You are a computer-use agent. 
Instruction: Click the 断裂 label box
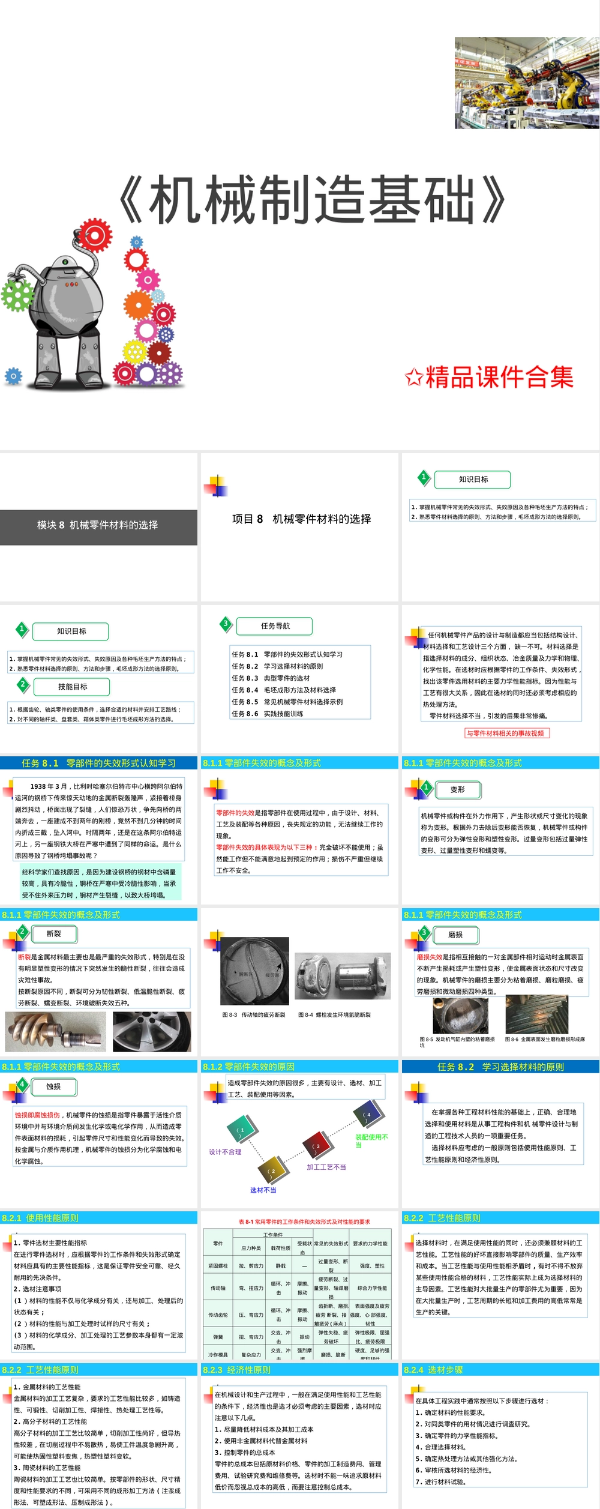(x=53, y=934)
